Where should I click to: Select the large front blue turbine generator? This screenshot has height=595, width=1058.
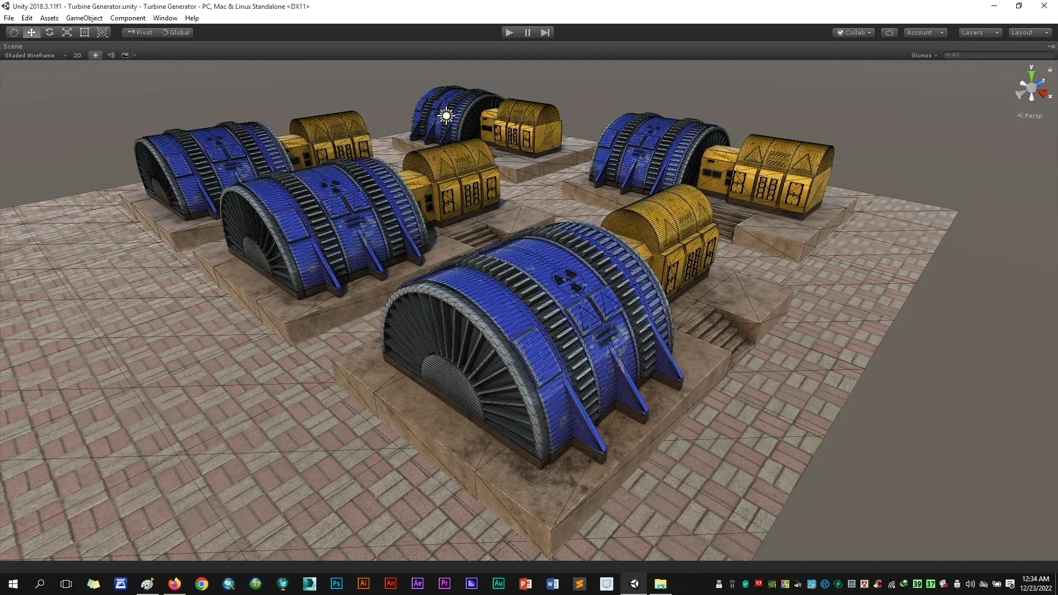[532, 344]
